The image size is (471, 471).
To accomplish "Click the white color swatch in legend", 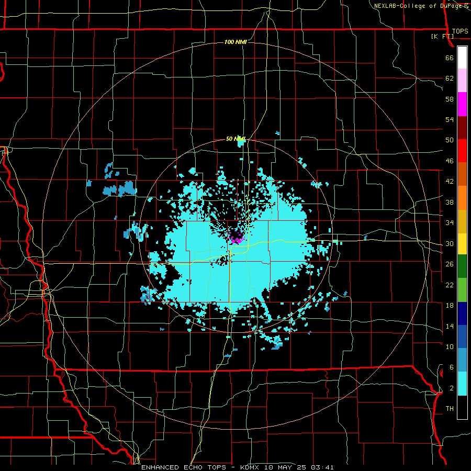I will pos(462,58).
